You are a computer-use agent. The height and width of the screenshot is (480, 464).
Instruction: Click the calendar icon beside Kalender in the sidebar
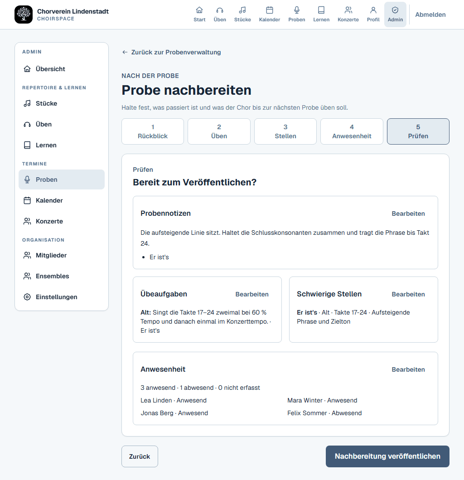[x=27, y=200]
